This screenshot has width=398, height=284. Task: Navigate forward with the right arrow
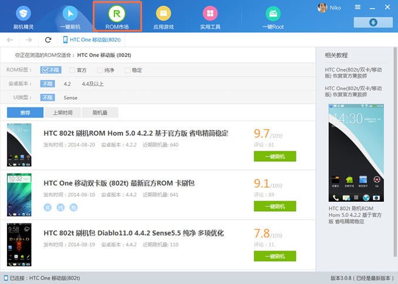point(29,40)
